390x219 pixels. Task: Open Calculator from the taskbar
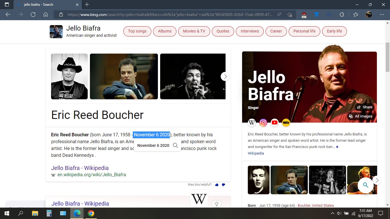pyautogui.click(x=49, y=213)
